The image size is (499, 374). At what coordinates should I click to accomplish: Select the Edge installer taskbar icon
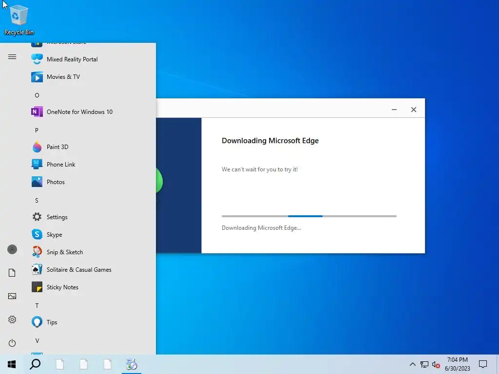tap(132, 364)
